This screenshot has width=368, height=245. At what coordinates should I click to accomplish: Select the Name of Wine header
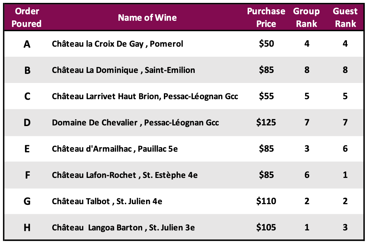coord(147,17)
